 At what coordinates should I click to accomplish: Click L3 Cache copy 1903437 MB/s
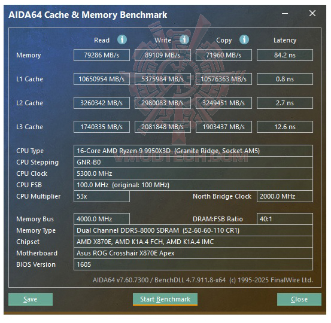[x=223, y=127]
